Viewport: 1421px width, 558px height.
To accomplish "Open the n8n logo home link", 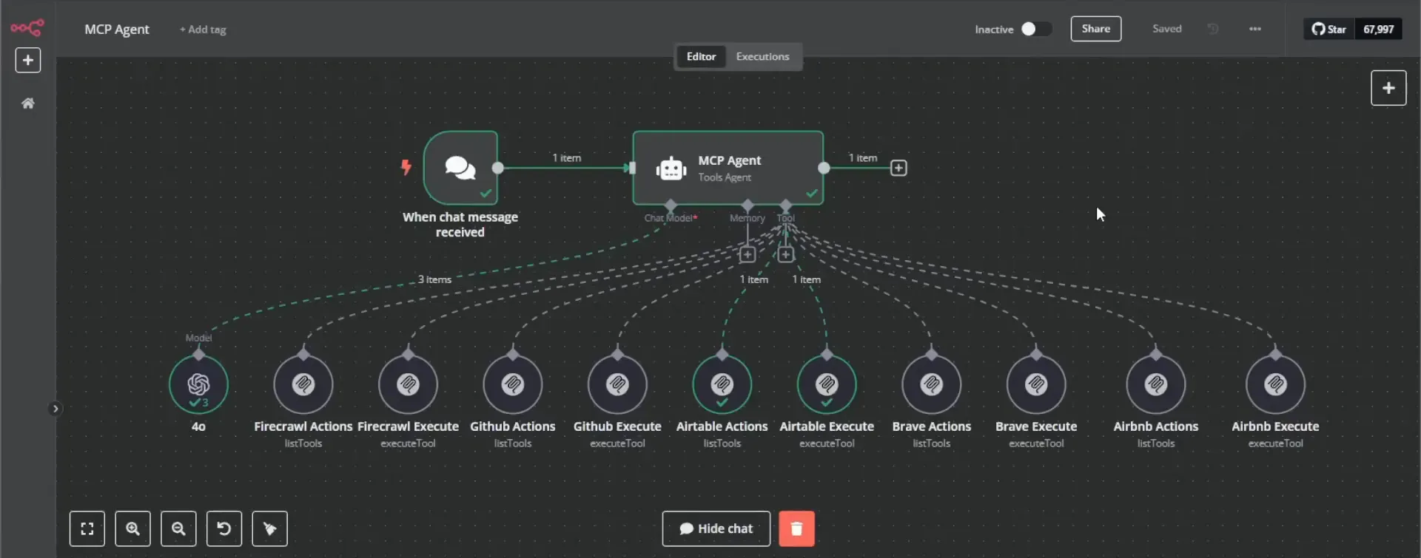I will (x=27, y=28).
